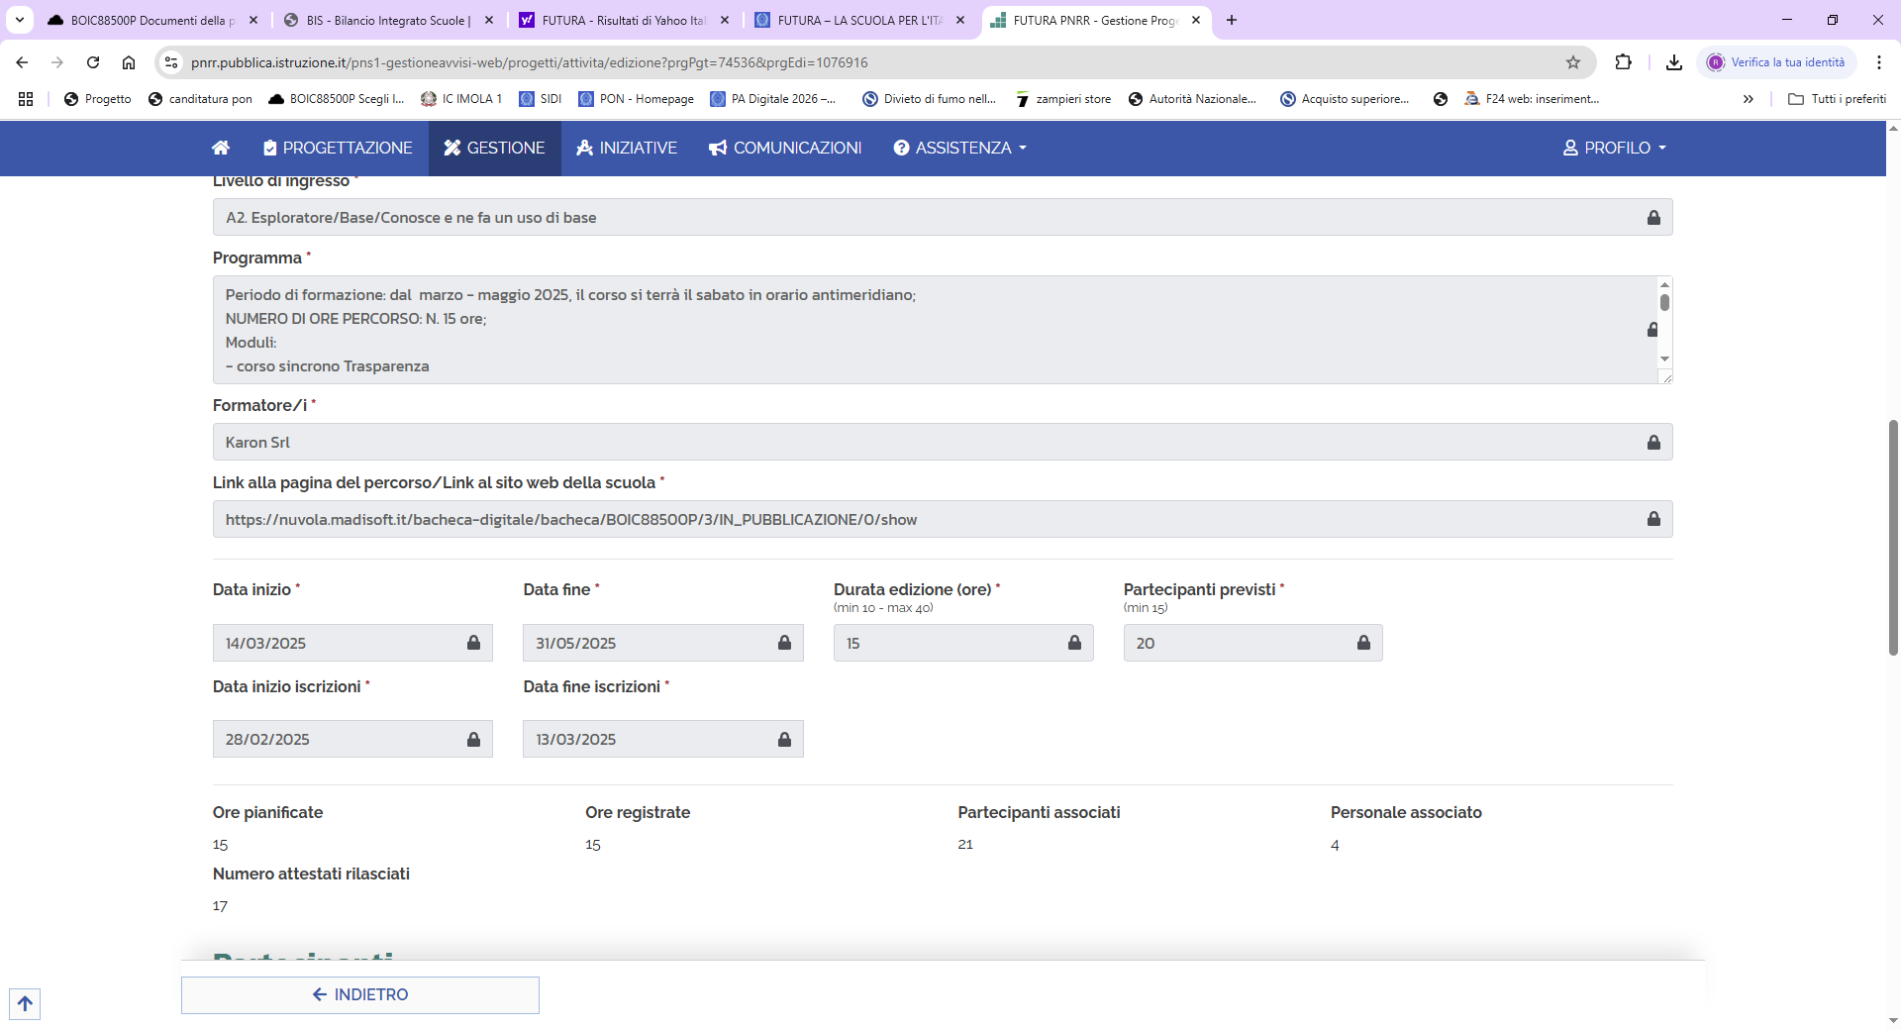Open the zampieri store bookmark
Screen dimensions: 1901x1030
point(1062,99)
